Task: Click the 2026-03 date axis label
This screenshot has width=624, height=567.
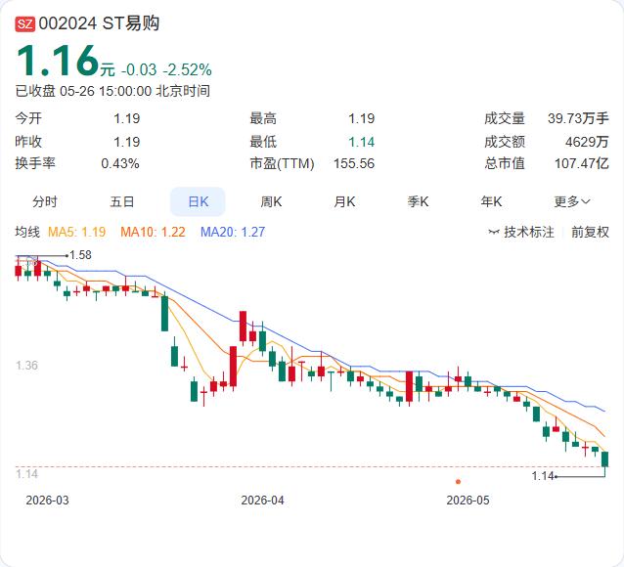Action: [47, 501]
